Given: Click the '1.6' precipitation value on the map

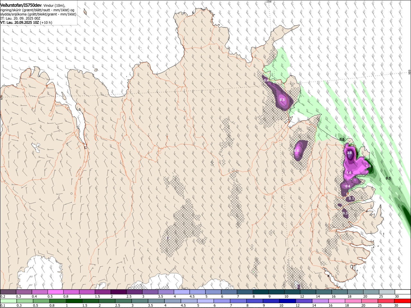Looking at the screenshot, I should click(x=349, y=173).
